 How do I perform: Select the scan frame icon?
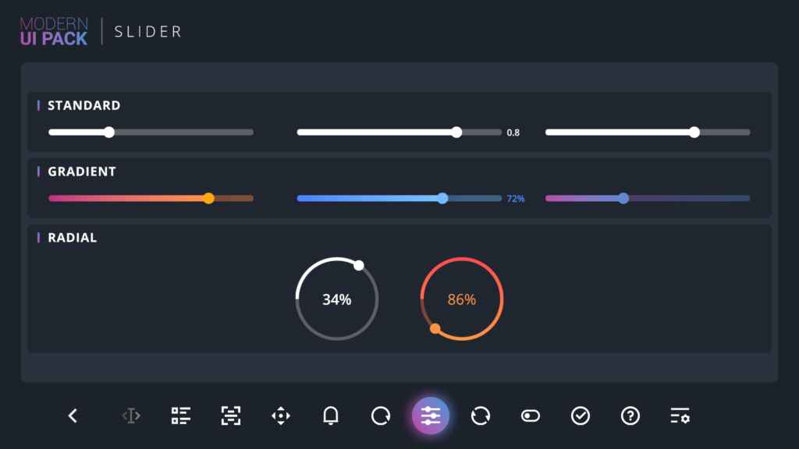coord(230,415)
